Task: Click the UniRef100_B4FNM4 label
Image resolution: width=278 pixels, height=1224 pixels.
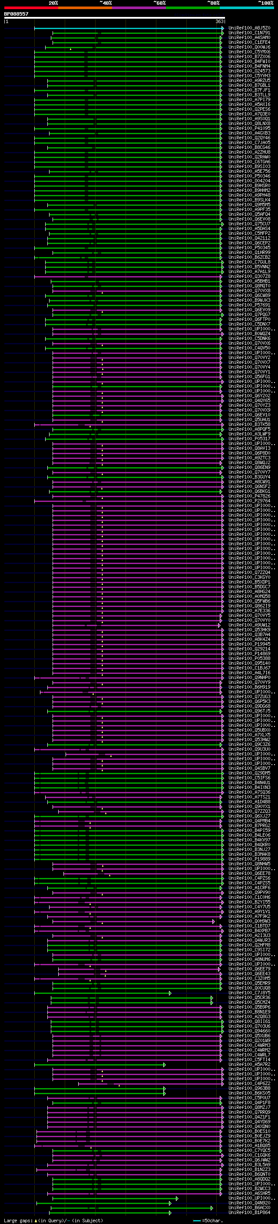Action: 249,66
